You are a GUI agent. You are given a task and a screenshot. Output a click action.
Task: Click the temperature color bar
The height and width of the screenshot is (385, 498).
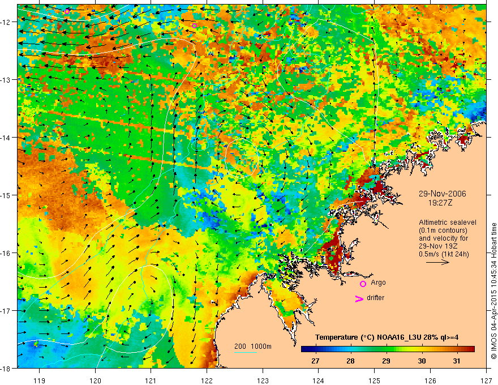click(388, 349)
